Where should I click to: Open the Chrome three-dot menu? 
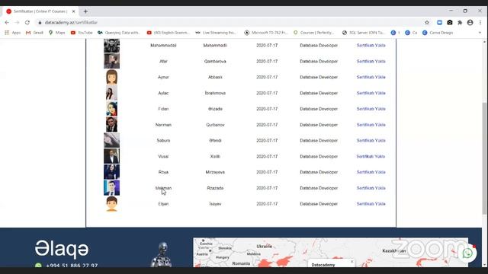480,22
